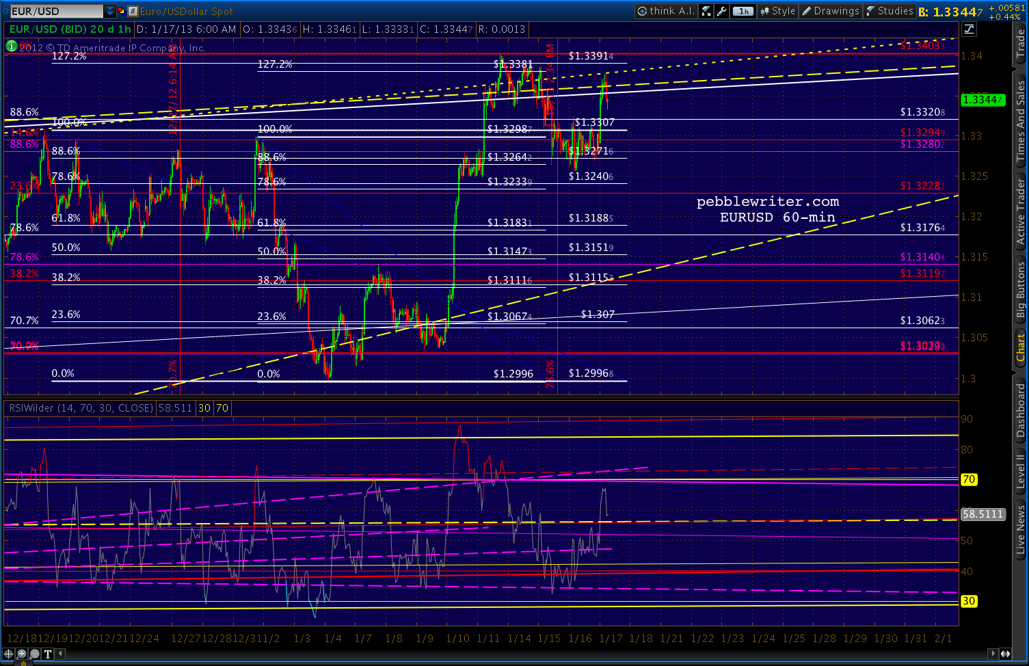Viewport: 1029px width, 666px height.
Task: Click the 1/10 date on time axis
Action: 457,638
